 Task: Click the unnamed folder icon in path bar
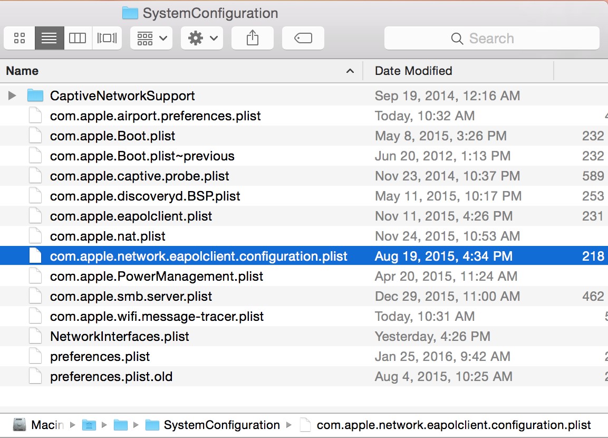coord(121,425)
